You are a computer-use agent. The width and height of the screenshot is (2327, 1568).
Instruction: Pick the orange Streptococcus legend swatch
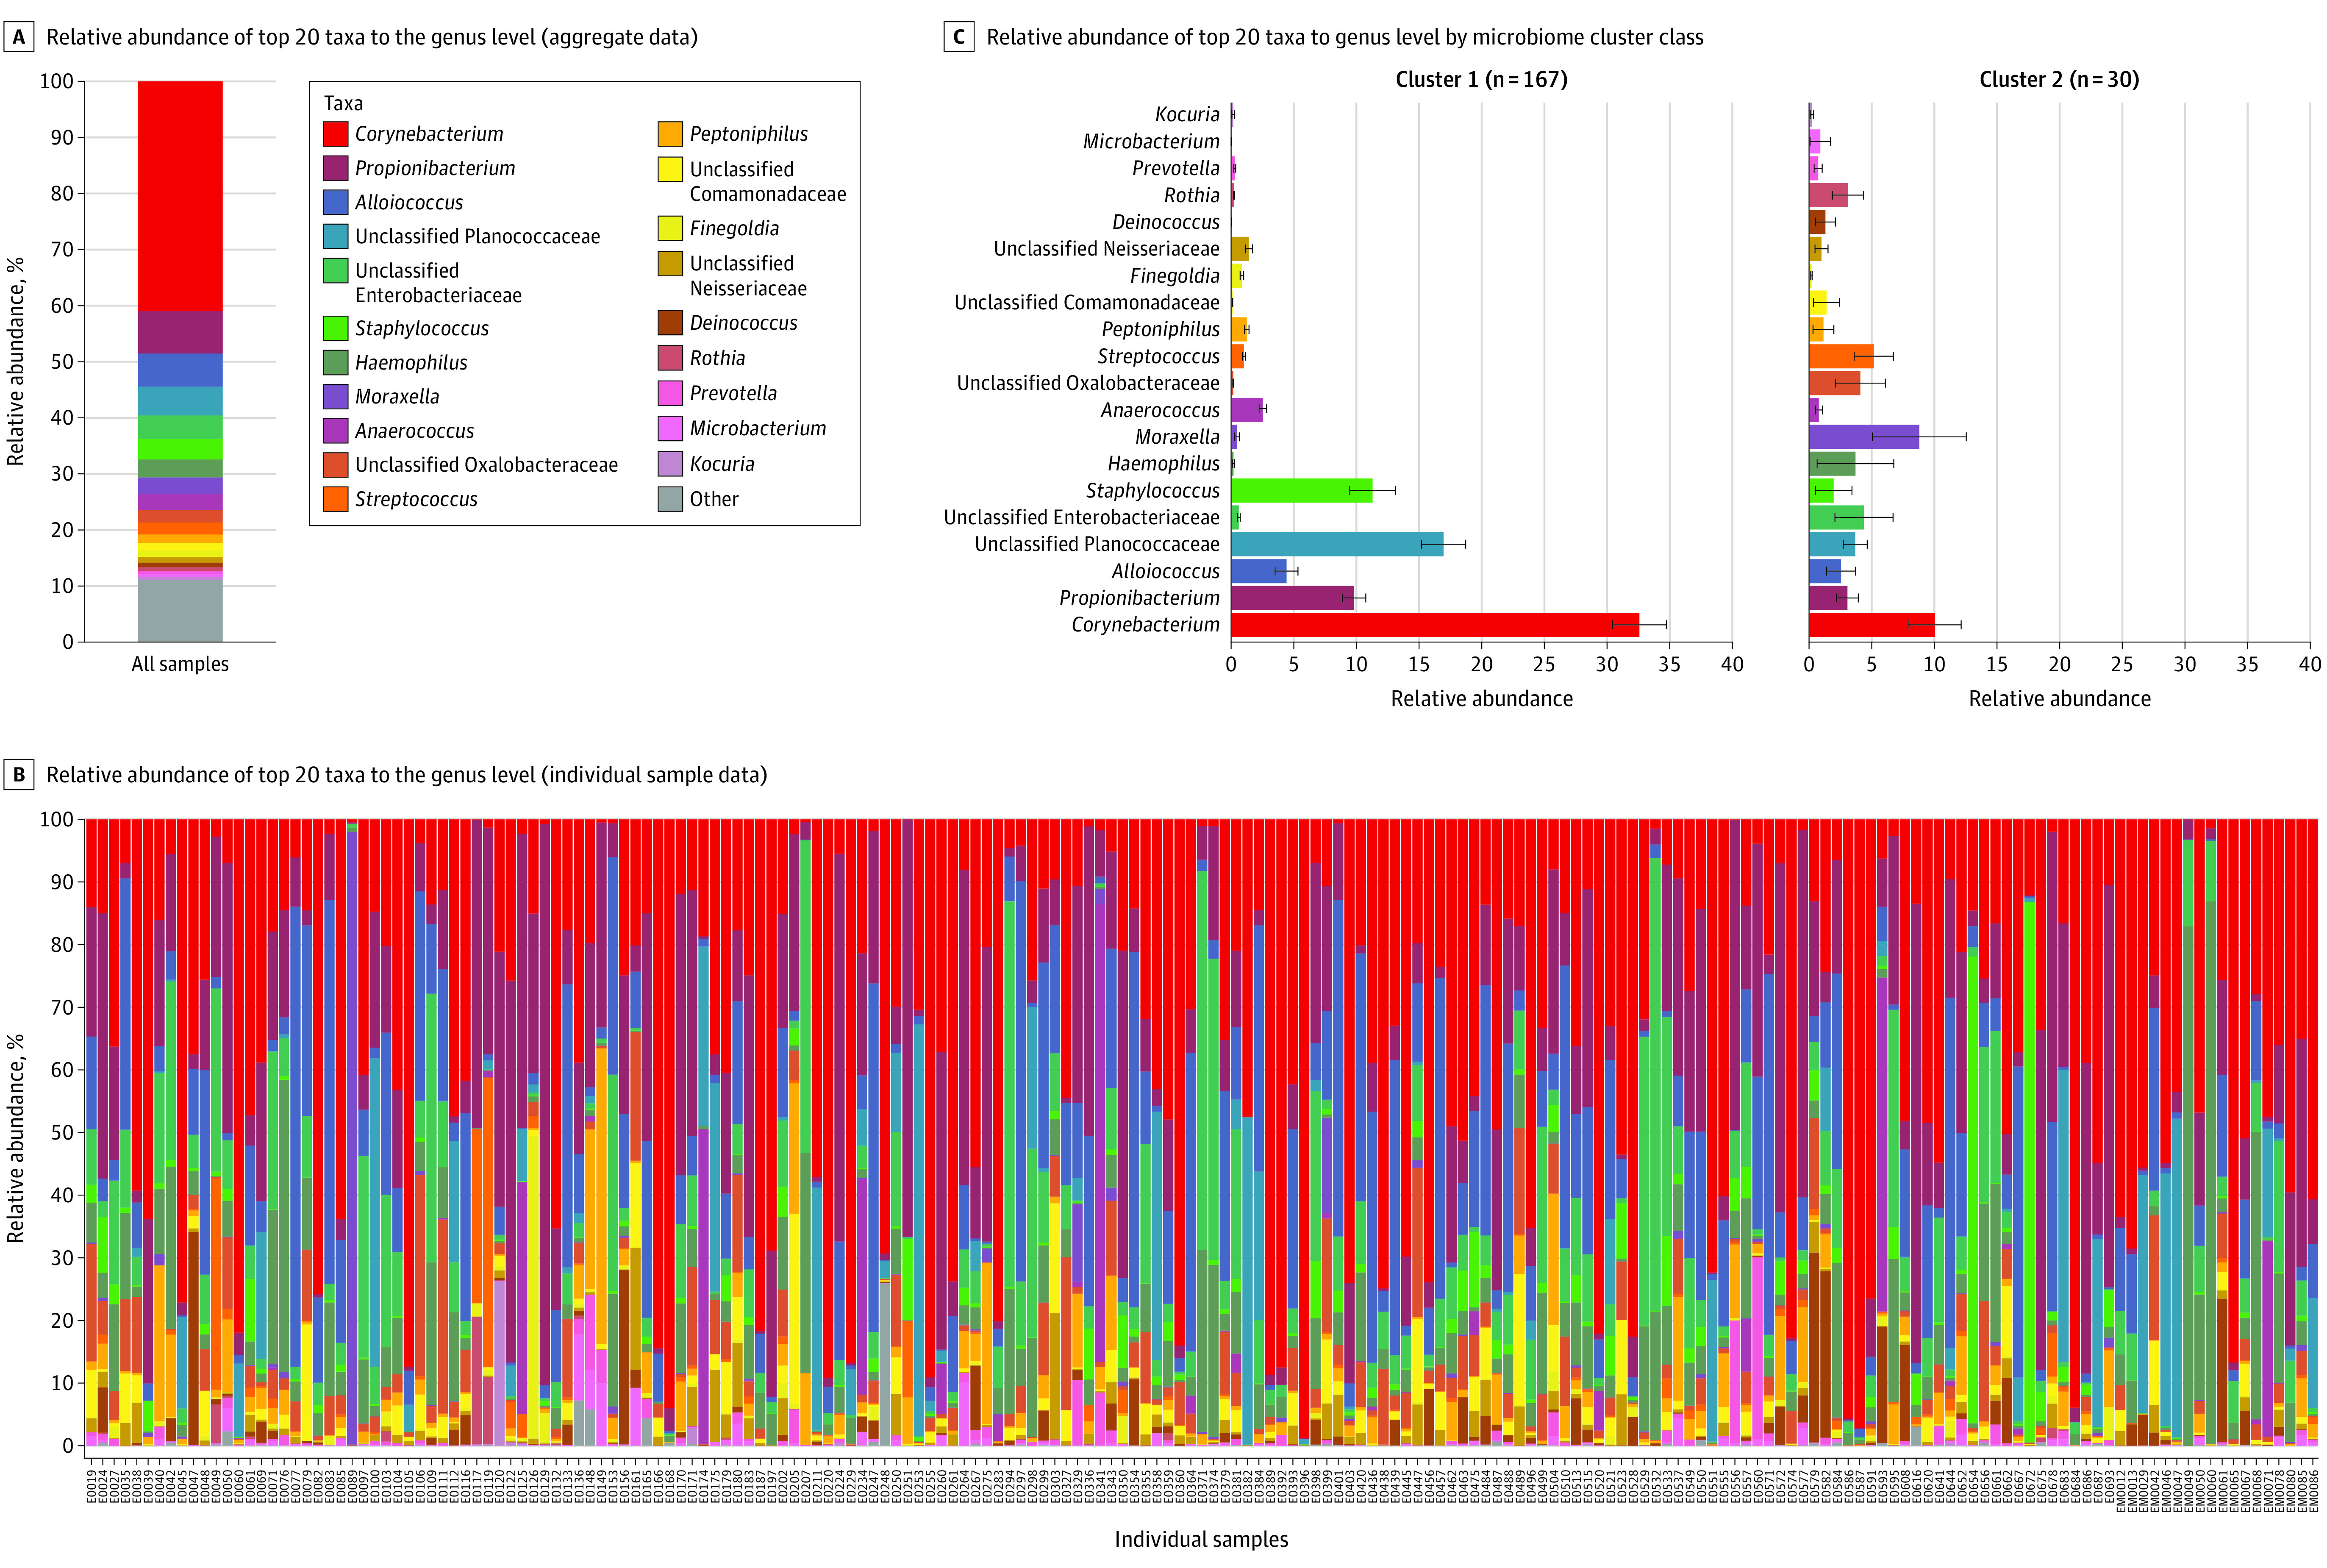pos(336,499)
